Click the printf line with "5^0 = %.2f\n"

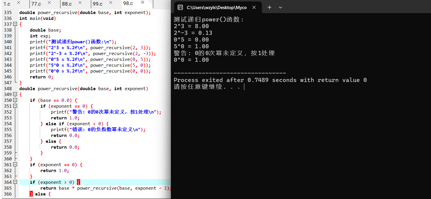[90, 65]
